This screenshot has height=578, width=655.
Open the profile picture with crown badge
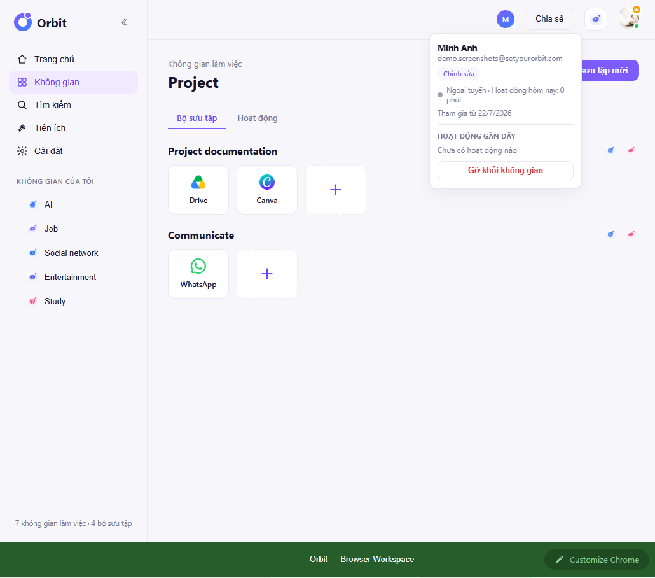(629, 18)
